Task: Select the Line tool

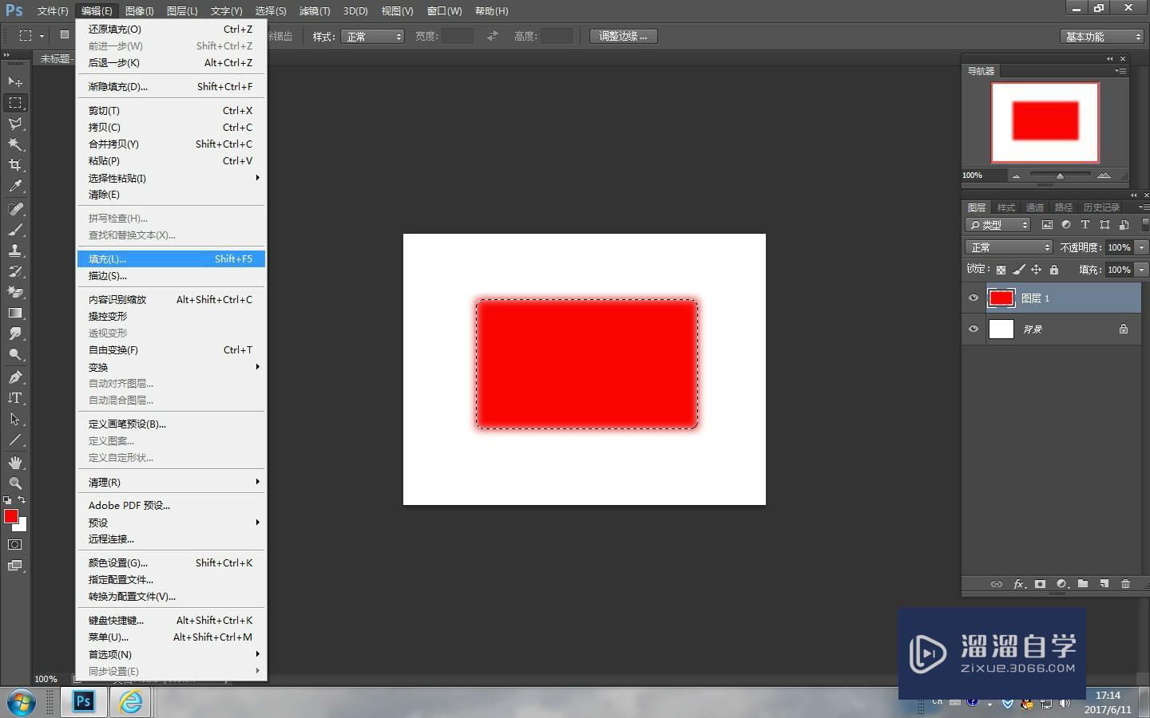Action: [x=15, y=440]
